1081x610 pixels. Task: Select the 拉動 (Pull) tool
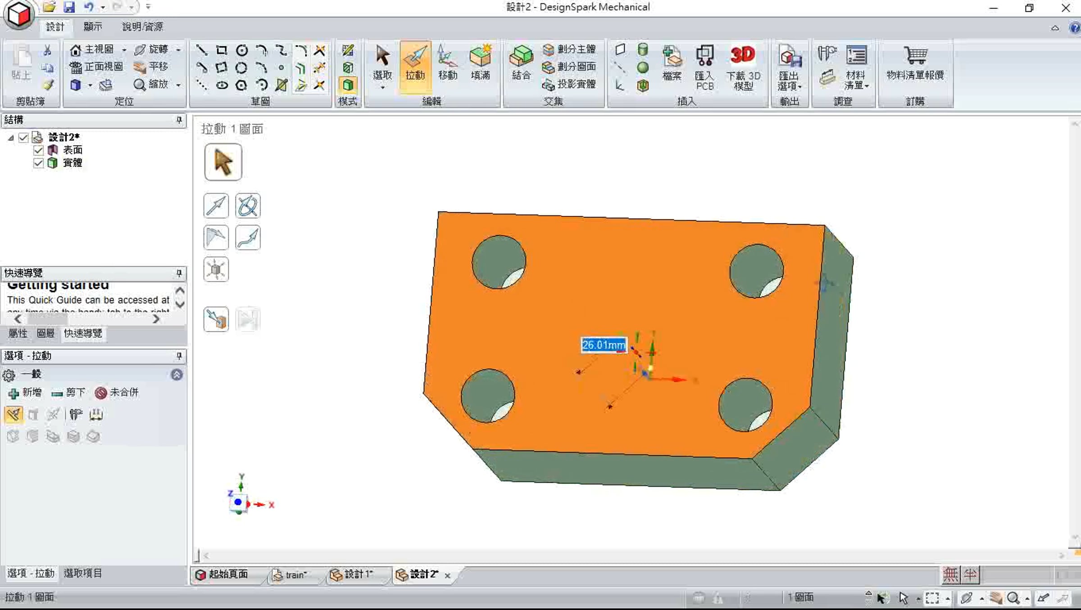point(415,64)
